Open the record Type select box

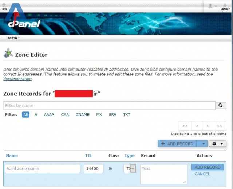pos(130,168)
